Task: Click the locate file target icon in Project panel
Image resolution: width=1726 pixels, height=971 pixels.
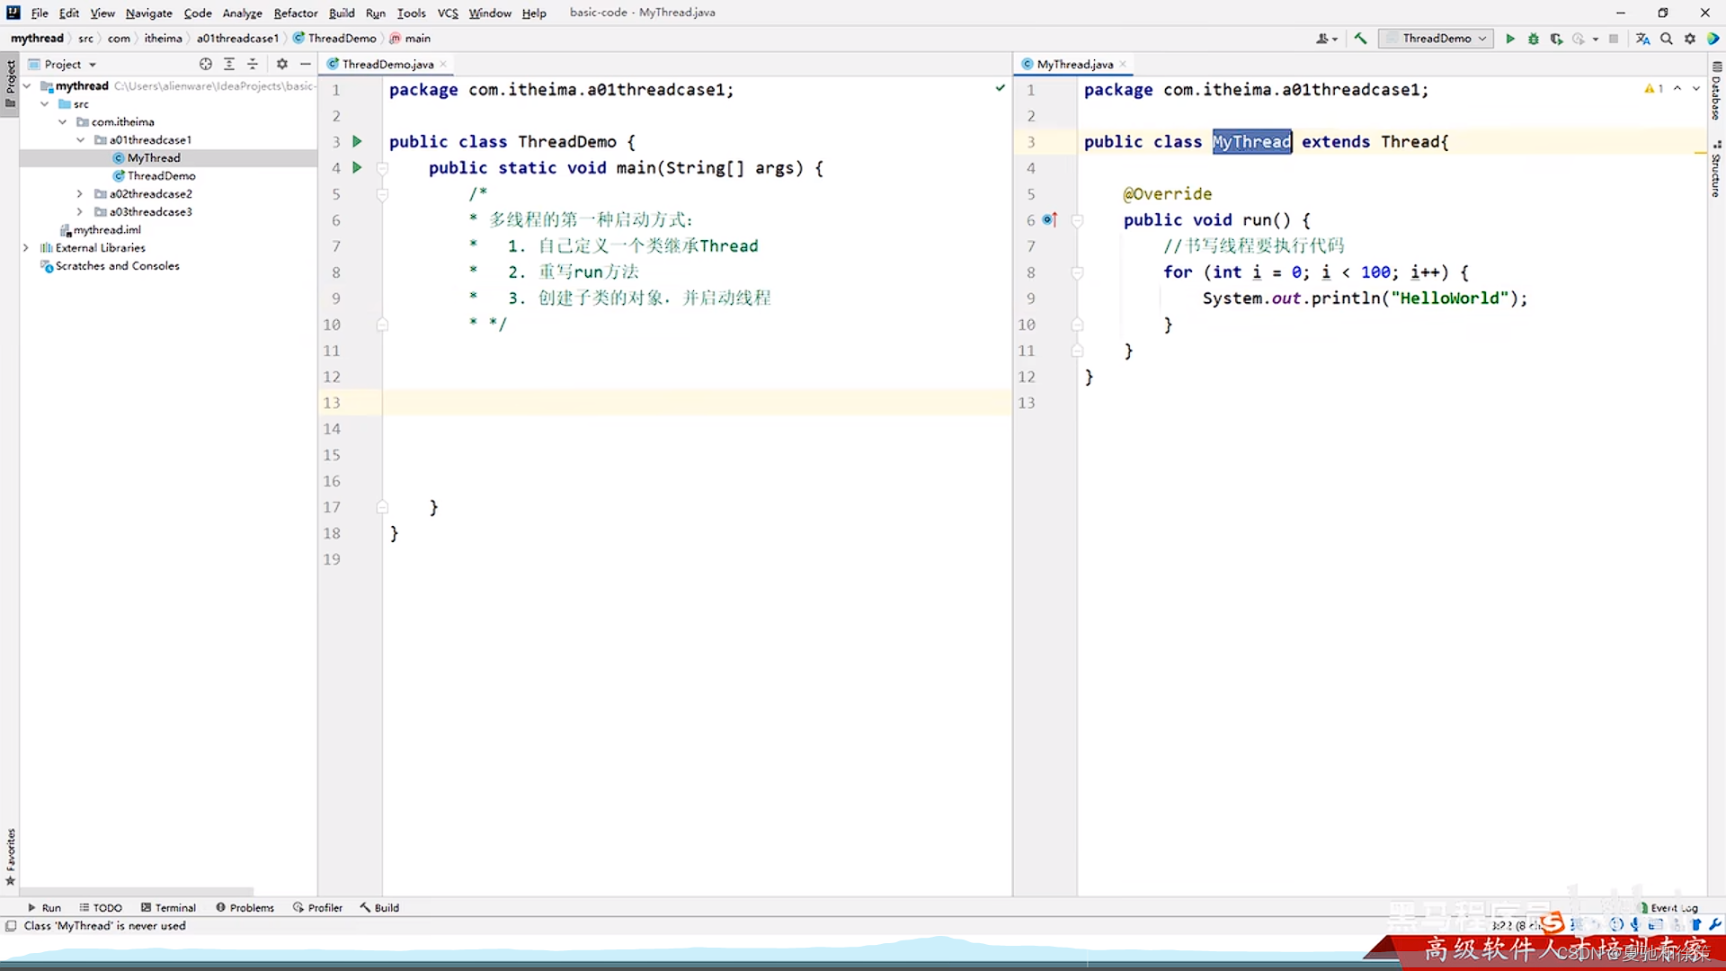Action: coord(206,64)
